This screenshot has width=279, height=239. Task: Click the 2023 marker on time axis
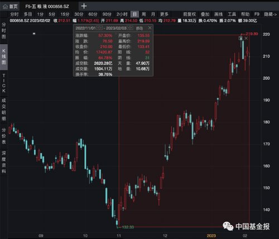tap(211, 236)
